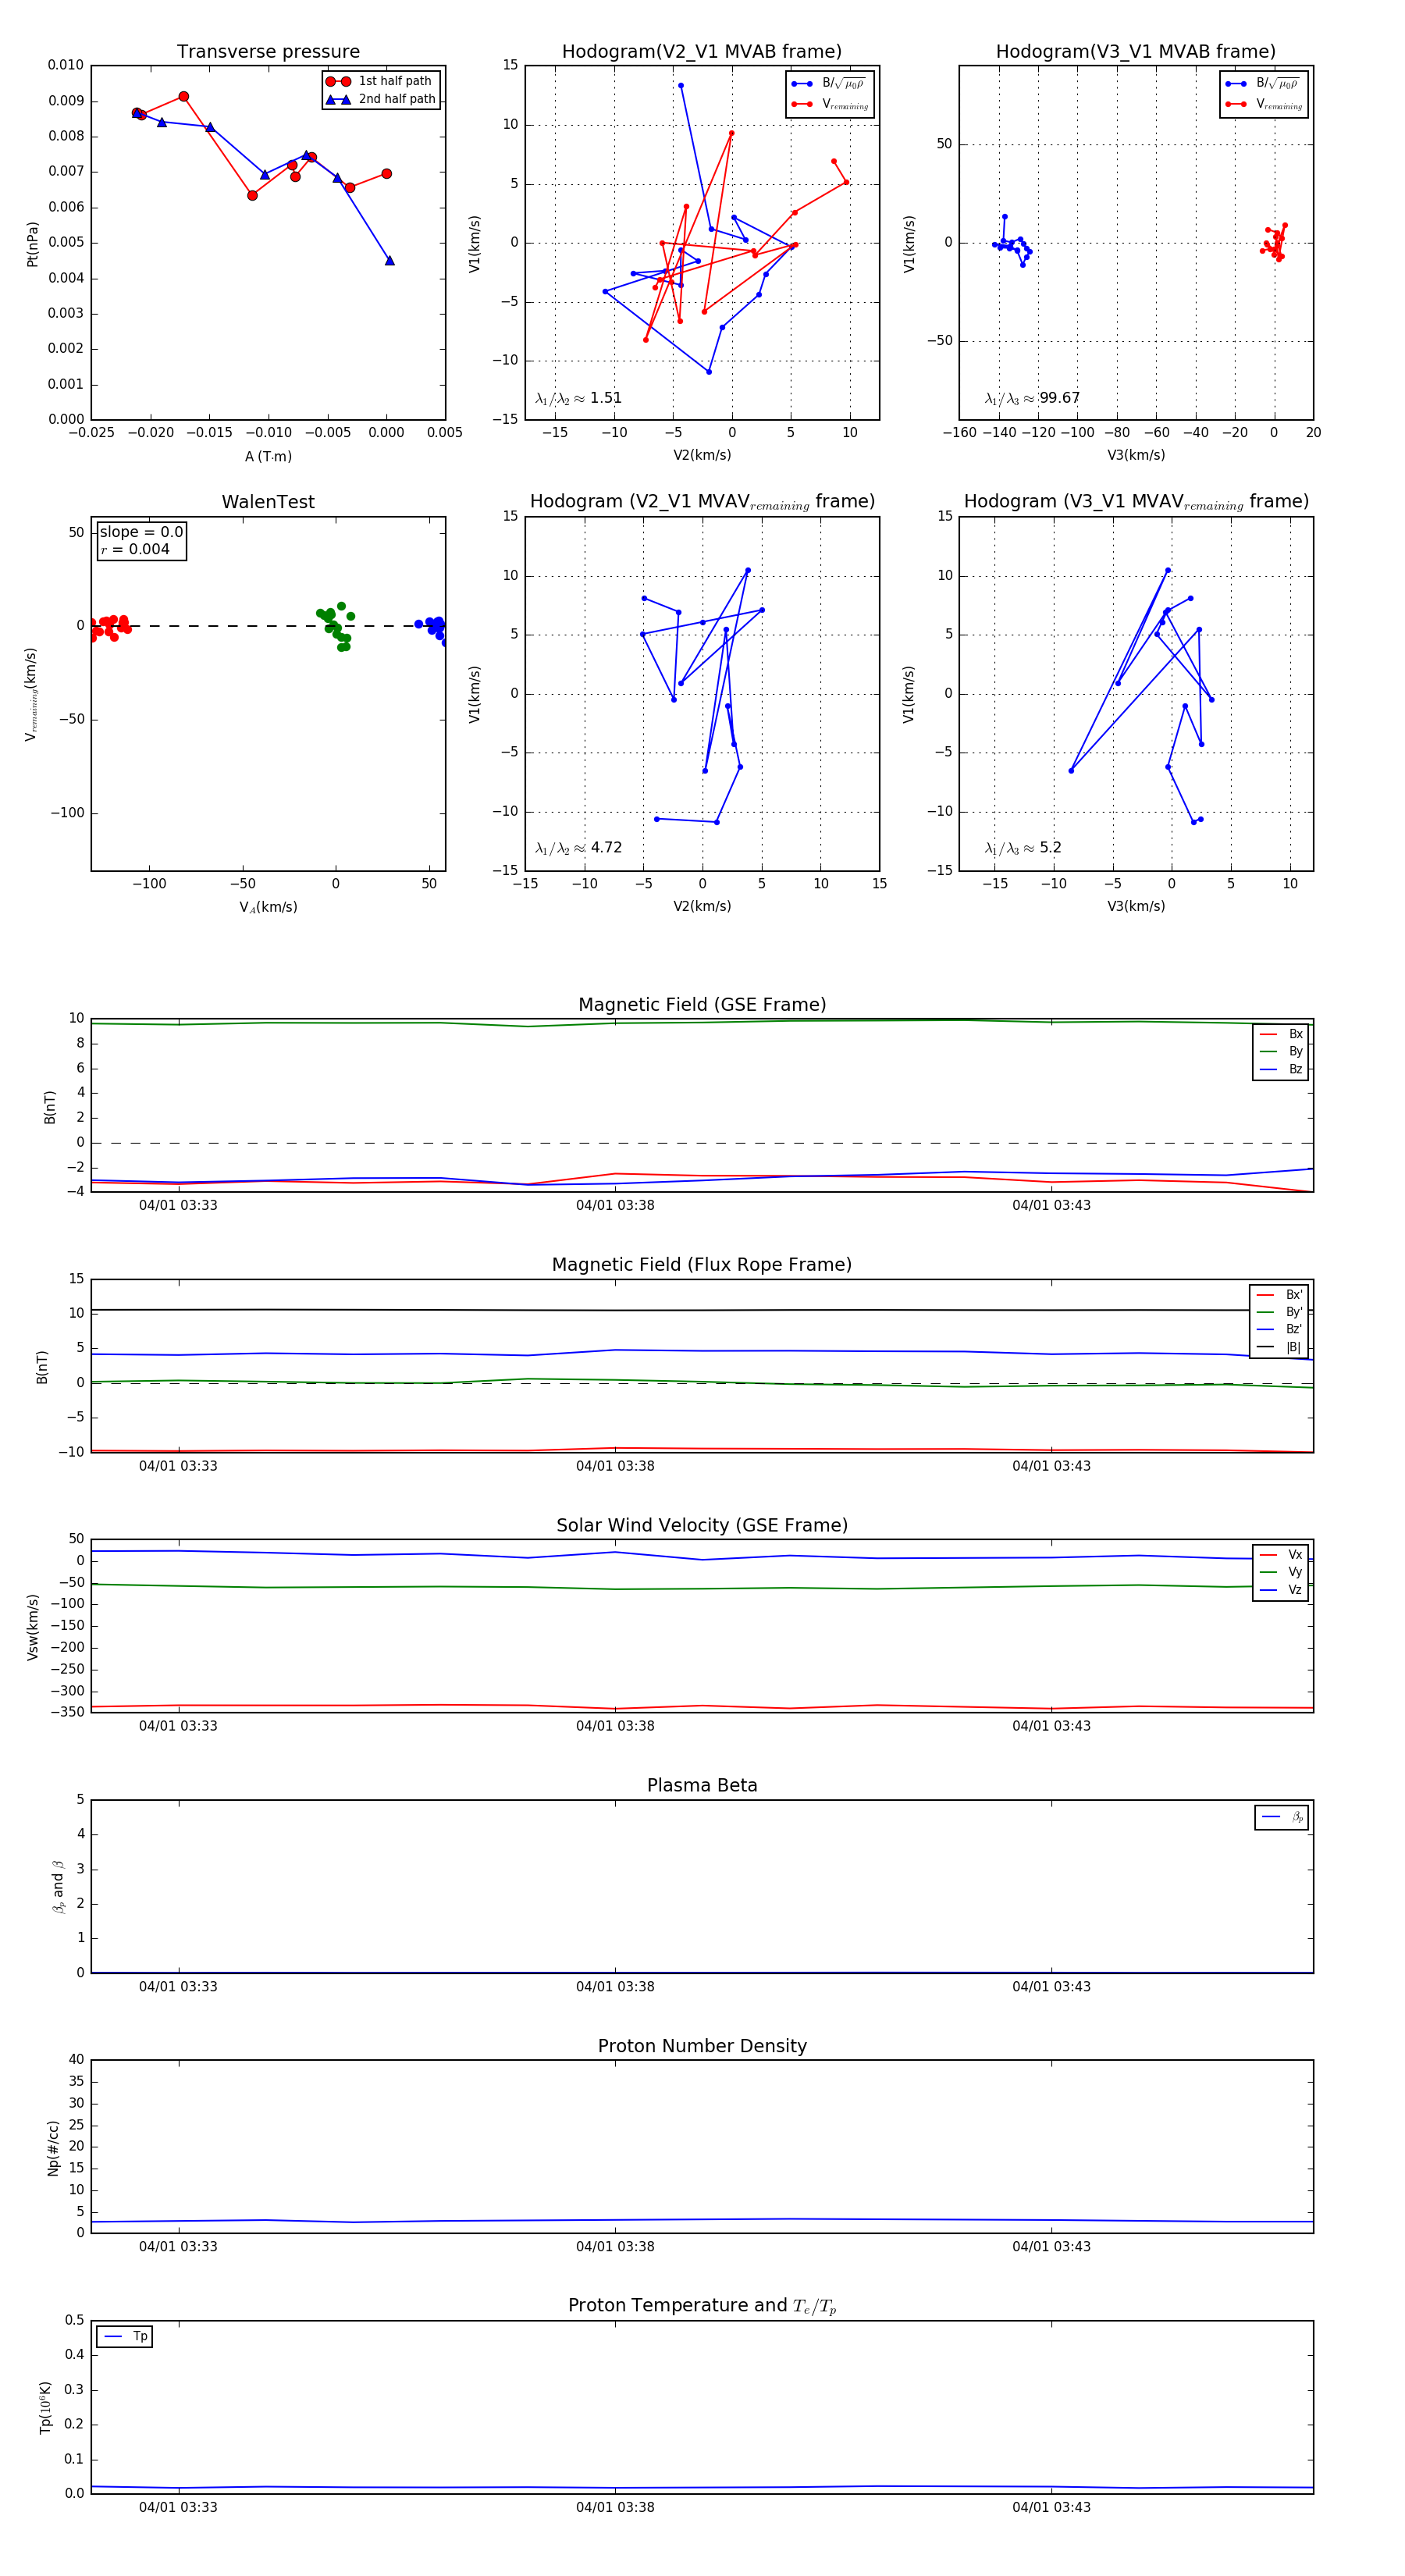The width and height of the screenshot is (1405, 2576).
Task: Click the "WalenTest" plot title
Action: point(268,502)
